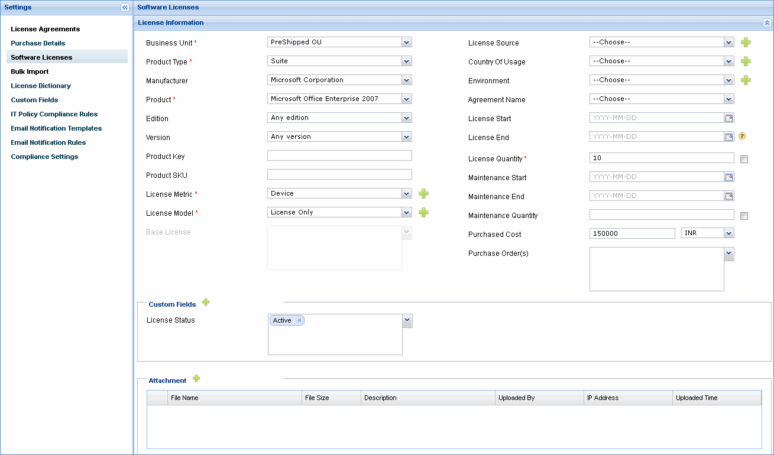Tick the checkbox beside License Quantity
This screenshot has width=774, height=455.
744,159
